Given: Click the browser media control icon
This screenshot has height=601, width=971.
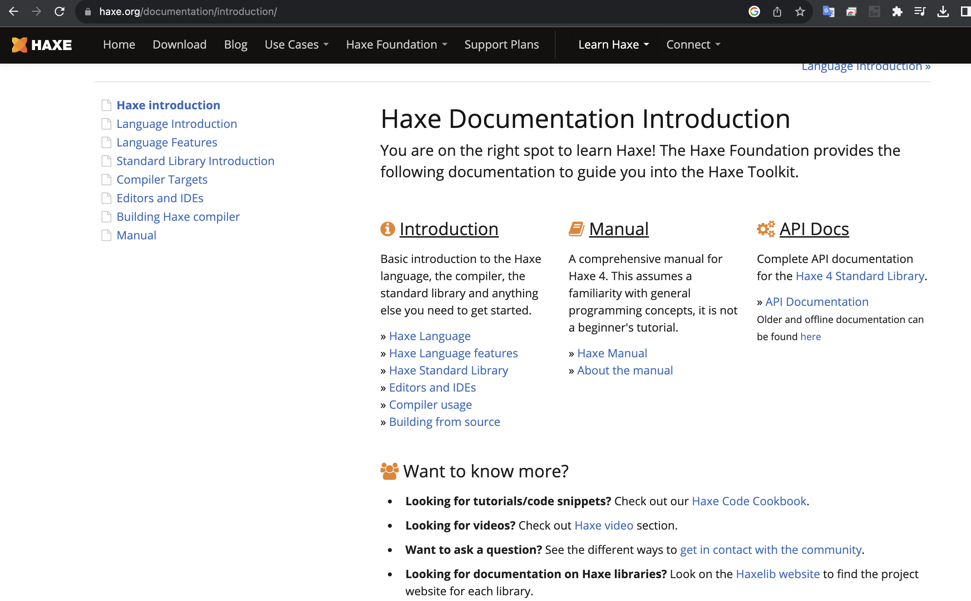Looking at the screenshot, I should tap(920, 11).
